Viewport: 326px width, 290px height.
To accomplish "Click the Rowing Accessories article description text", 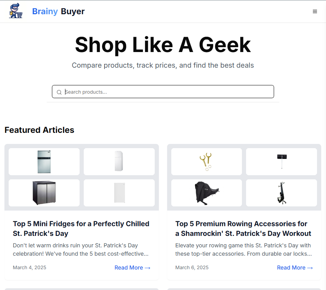I will coord(243,249).
